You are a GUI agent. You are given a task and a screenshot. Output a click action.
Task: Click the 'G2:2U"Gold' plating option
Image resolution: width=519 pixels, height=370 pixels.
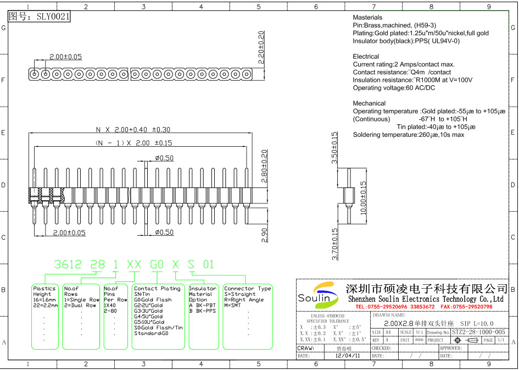[148, 306]
